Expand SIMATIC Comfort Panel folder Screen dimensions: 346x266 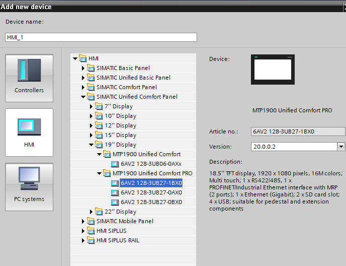pyautogui.click(x=83, y=87)
